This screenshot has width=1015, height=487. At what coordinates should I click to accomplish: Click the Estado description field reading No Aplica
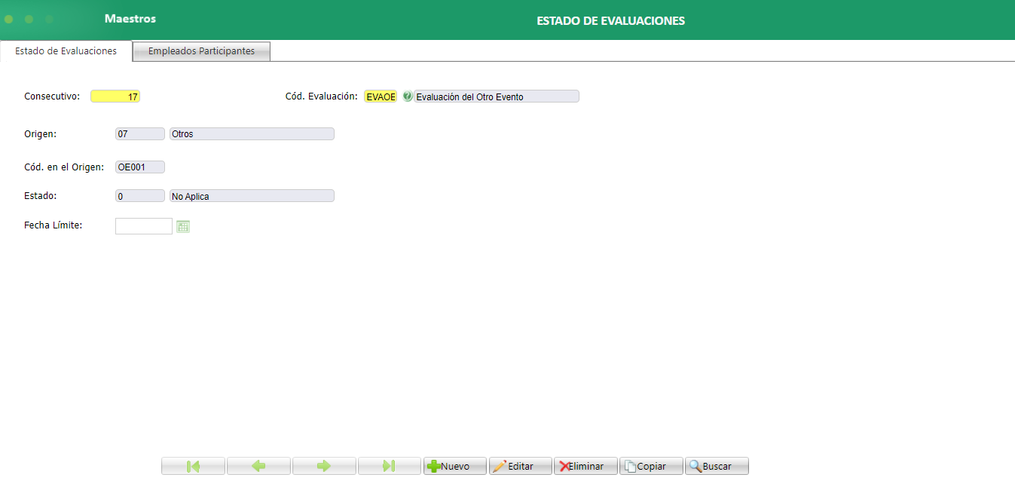[252, 195]
